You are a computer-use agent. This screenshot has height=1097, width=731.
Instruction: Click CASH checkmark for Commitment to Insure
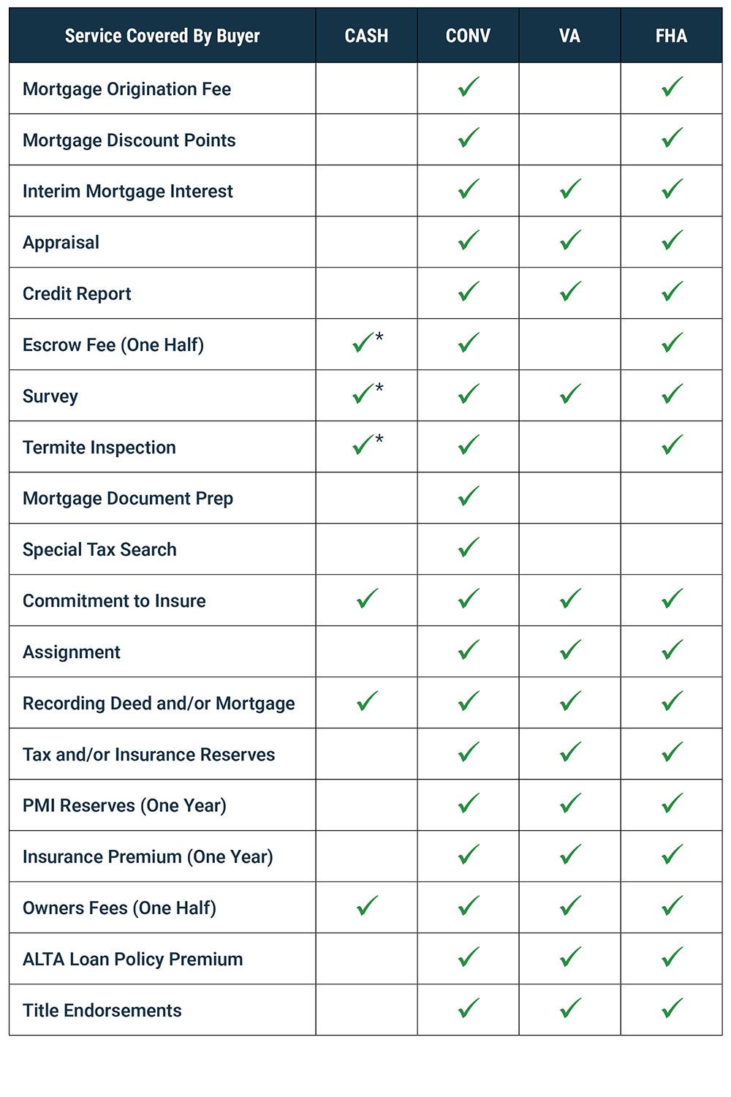point(367,598)
